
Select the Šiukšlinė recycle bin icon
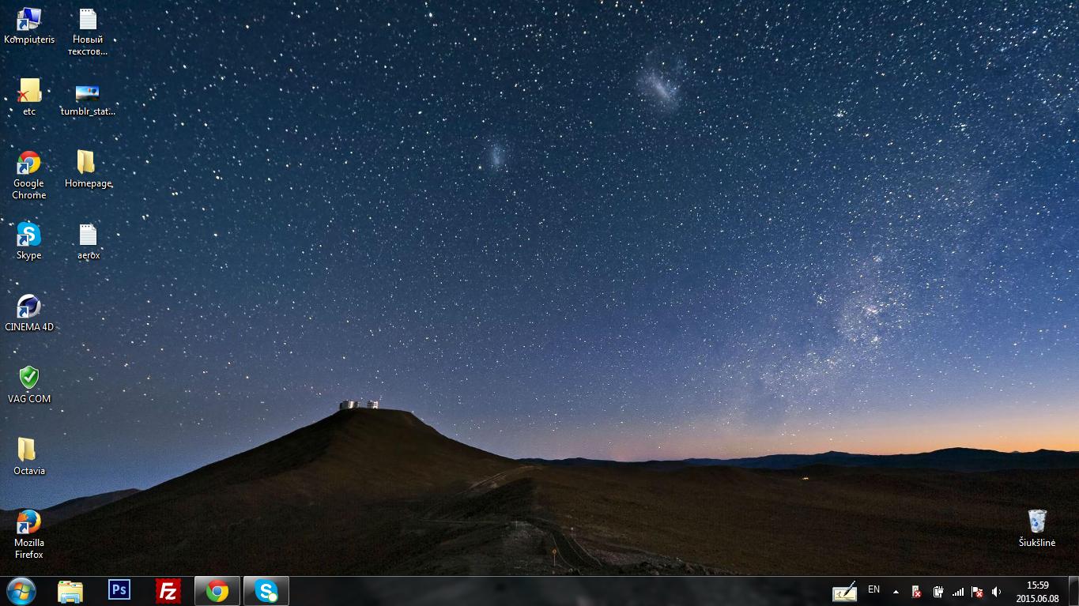tap(1036, 529)
